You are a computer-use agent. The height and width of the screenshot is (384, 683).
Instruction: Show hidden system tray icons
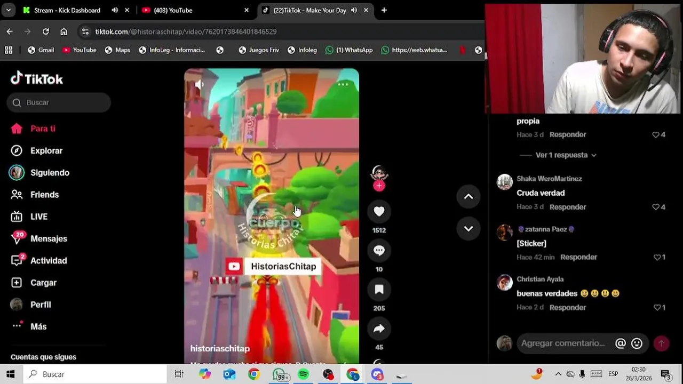click(x=558, y=374)
